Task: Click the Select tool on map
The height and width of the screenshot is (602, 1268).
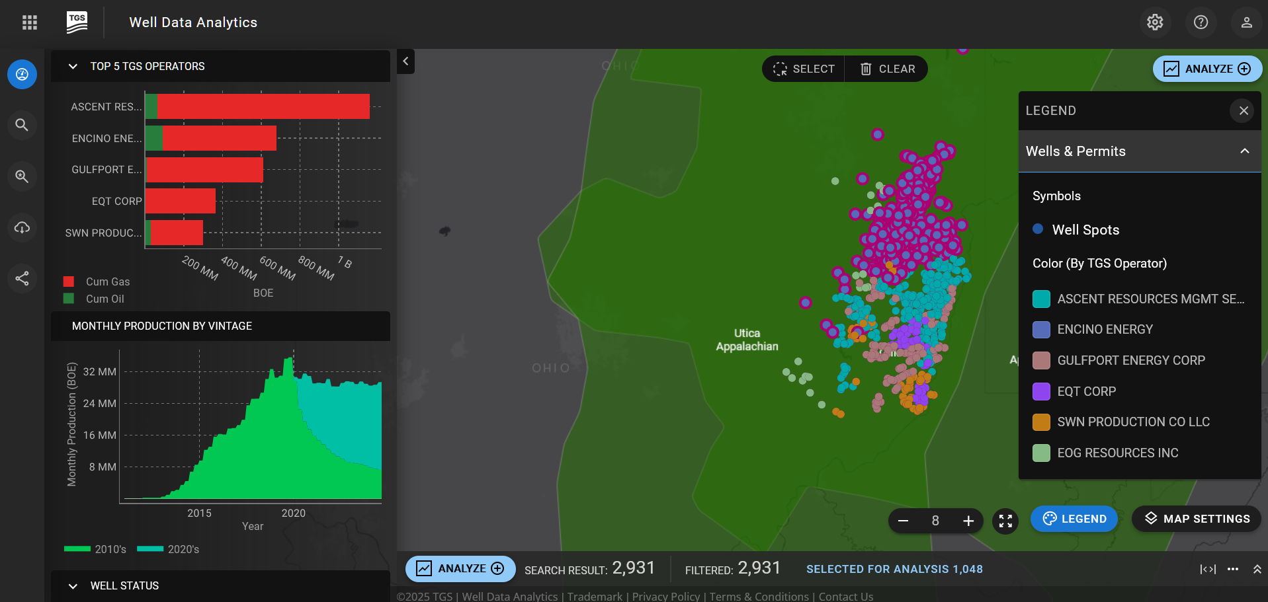Action: coord(804,69)
